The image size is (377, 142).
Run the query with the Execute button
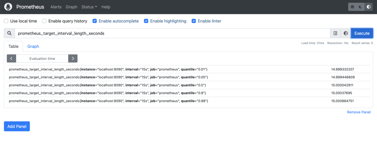(x=362, y=33)
